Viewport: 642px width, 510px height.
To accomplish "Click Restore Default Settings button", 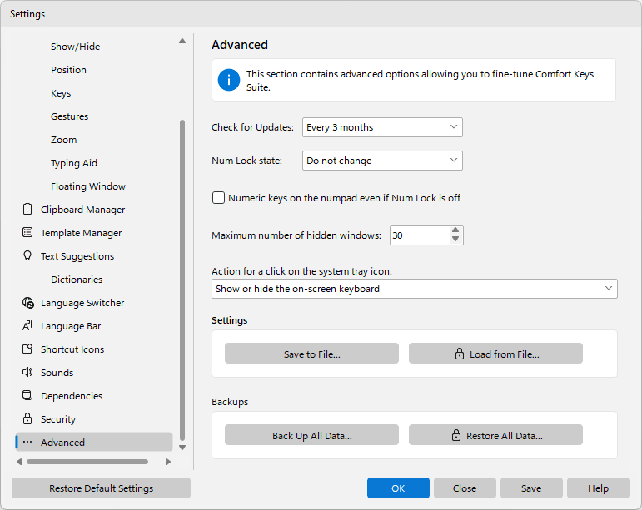I will coord(101,488).
